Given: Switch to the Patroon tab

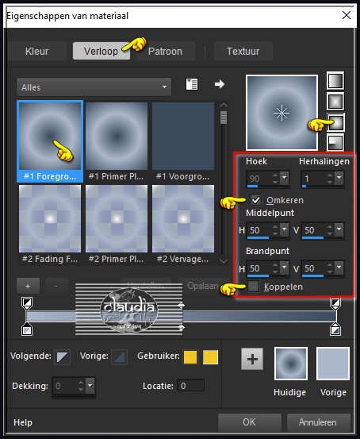Looking at the screenshot, I should [165, 52].
